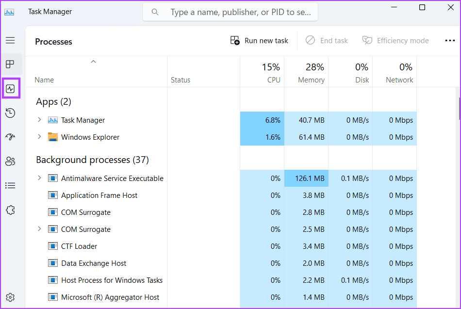Open the three-dots more options menu
The height and width of the screenshot is (309, 461).
pos(450,41)
